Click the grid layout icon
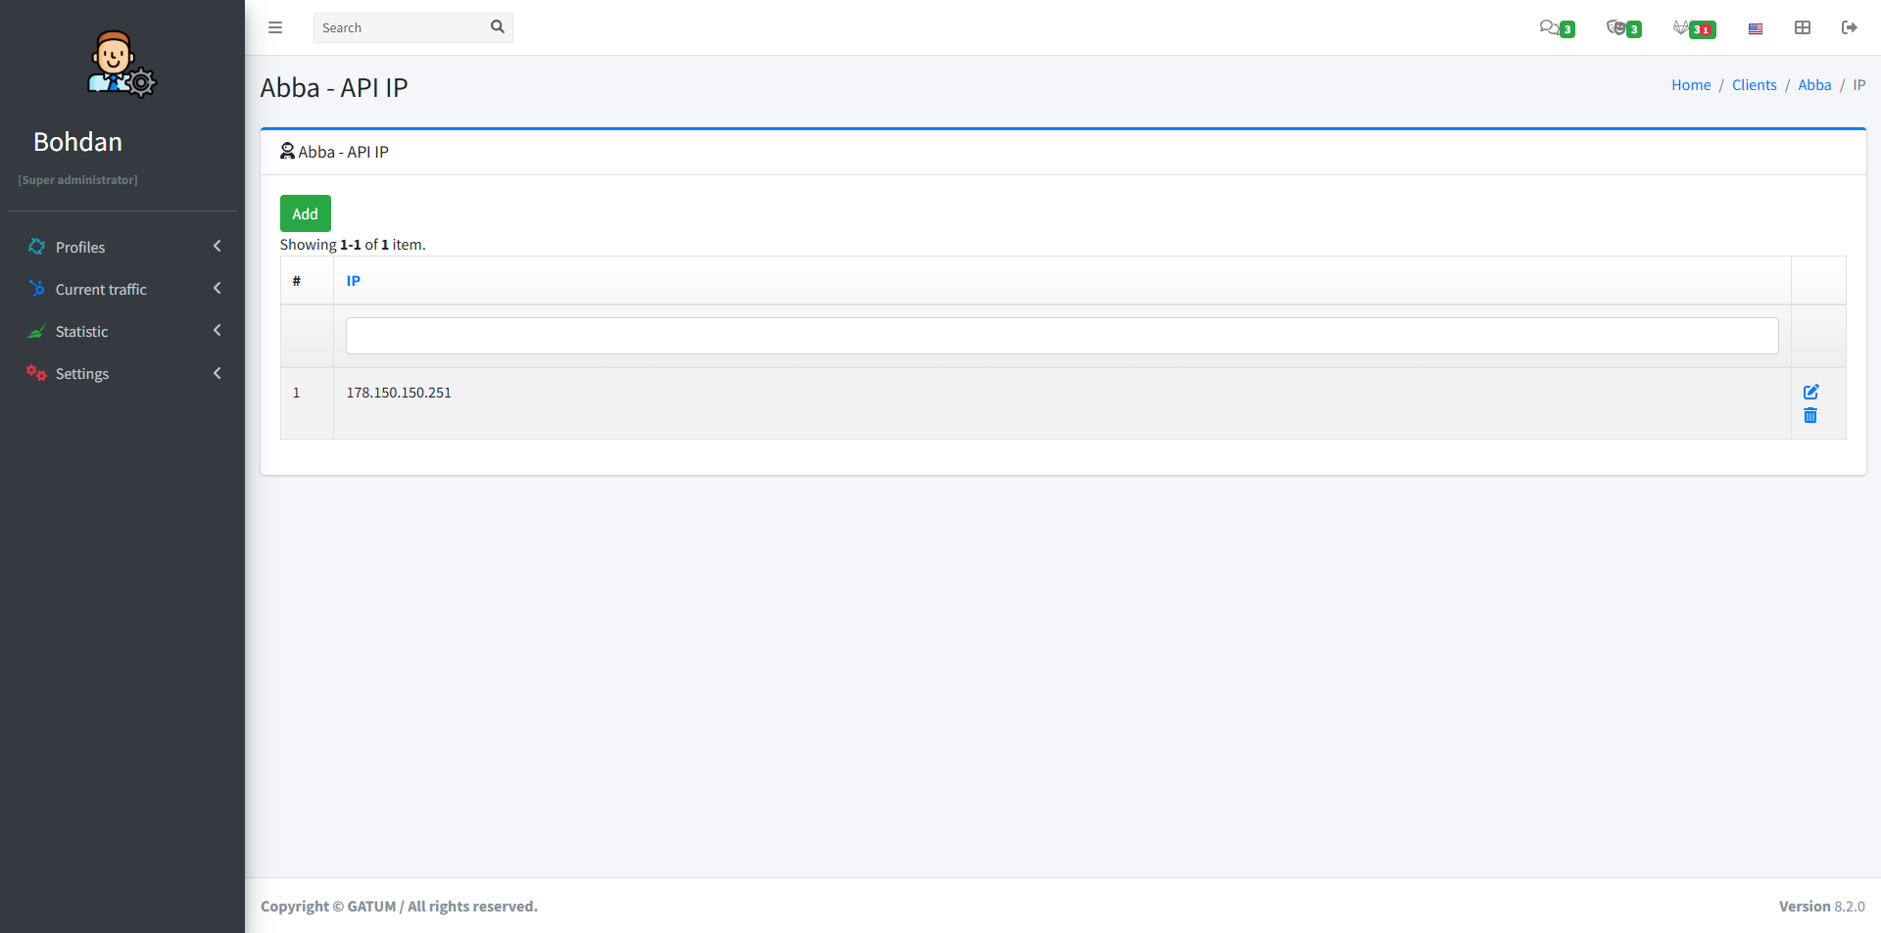Image resolution: width=1881 pixels, height=933 pixels. pos(1803,27)
